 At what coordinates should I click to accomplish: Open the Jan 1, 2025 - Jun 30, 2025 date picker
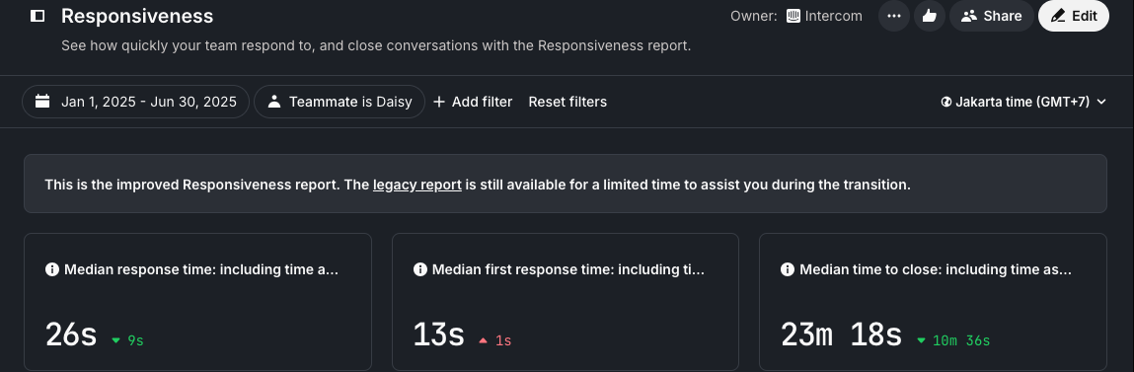pyautogui.click(x=136, y=102)
